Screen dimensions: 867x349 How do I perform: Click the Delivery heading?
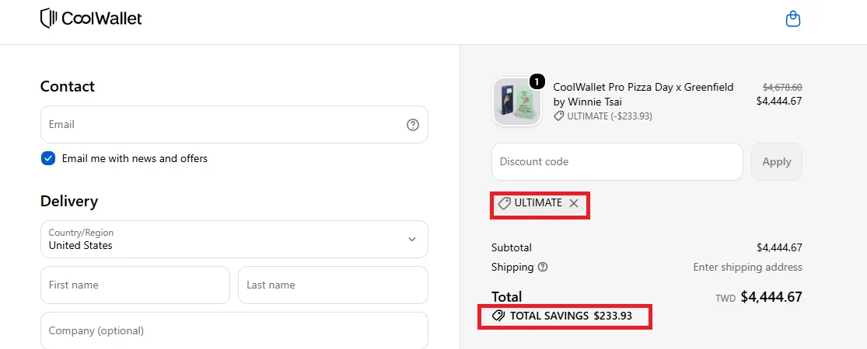click(69, 201)
